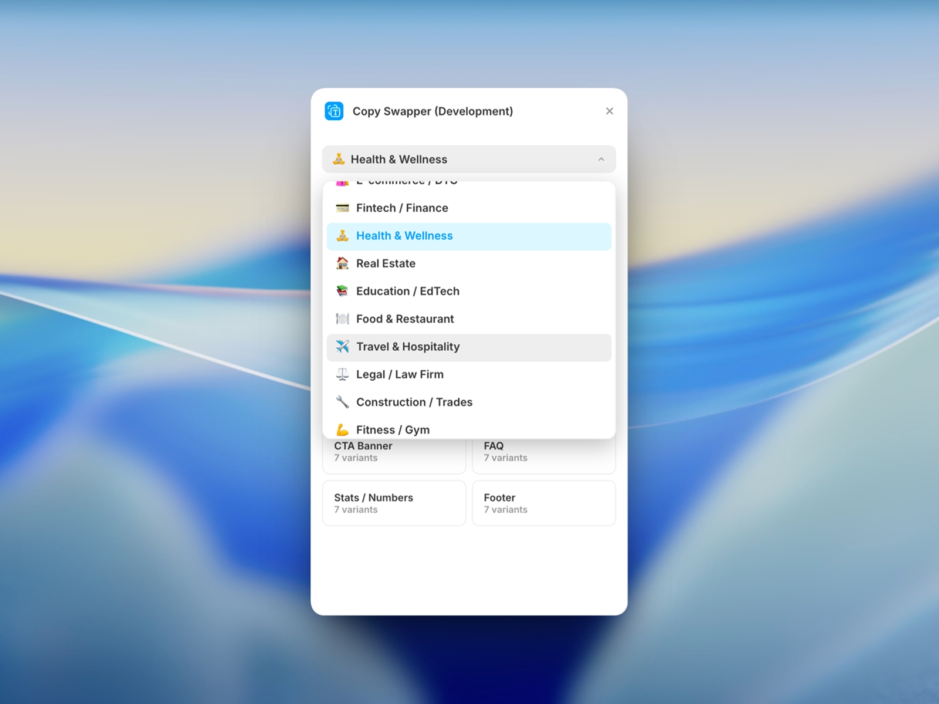939x704 pixels.
Task: Choose Real Estate as the industry
Action: click(x=386, y=263)
